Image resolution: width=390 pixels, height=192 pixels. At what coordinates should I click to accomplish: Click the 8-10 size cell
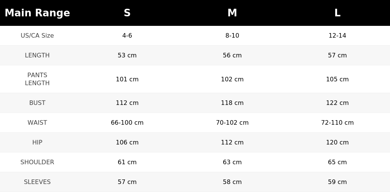click(x=232, y=35)
